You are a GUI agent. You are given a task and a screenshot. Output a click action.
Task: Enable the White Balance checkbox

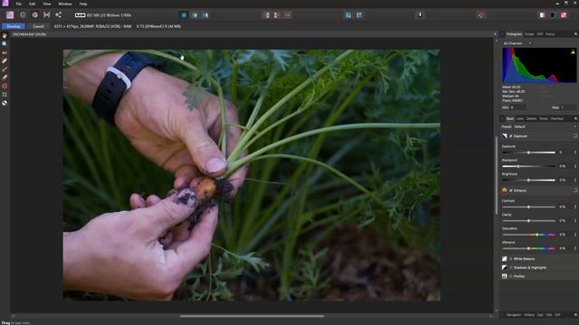[510, 259]
